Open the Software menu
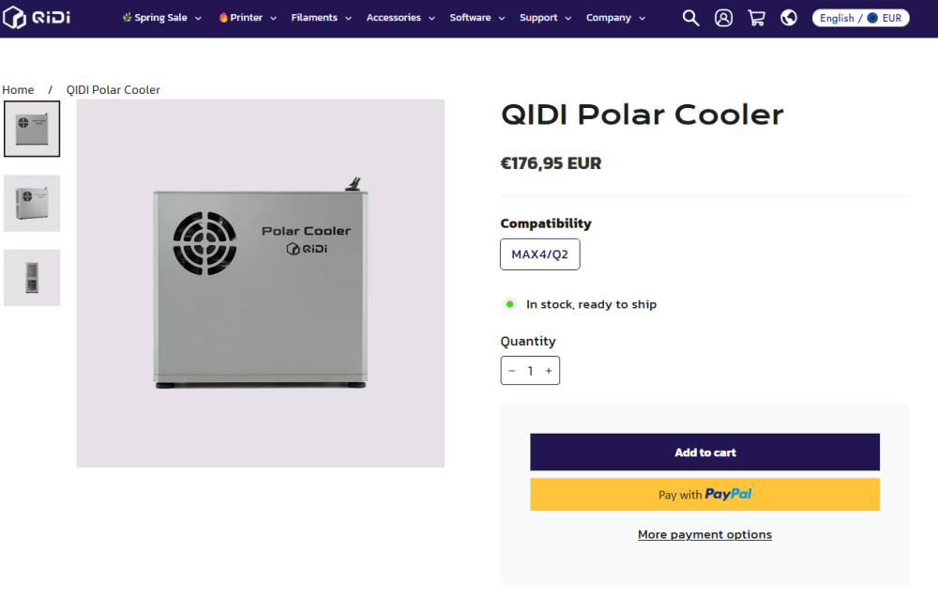Screen dimensions: 938x598 [x=471, y=17]
